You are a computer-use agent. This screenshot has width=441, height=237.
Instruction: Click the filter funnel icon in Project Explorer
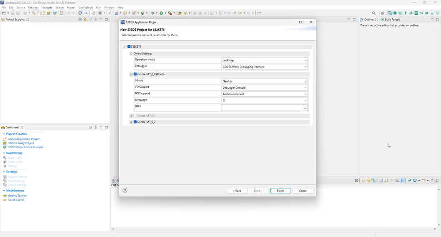tap(90, 19)
